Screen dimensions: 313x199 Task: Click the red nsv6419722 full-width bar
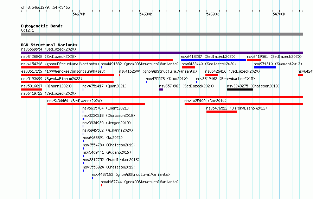tap(162, 97)
